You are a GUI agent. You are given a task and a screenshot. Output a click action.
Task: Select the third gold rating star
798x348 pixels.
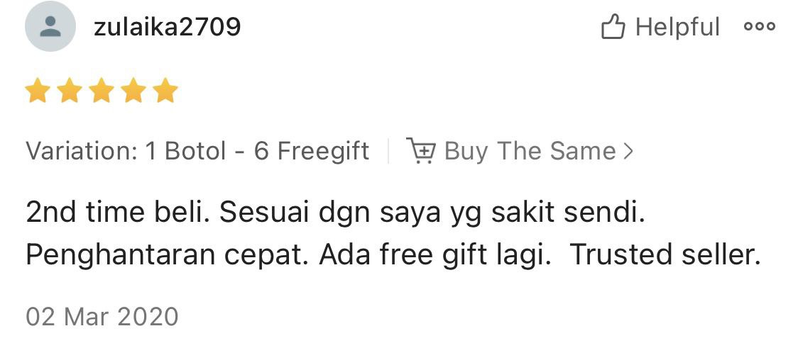coord(102,91)
